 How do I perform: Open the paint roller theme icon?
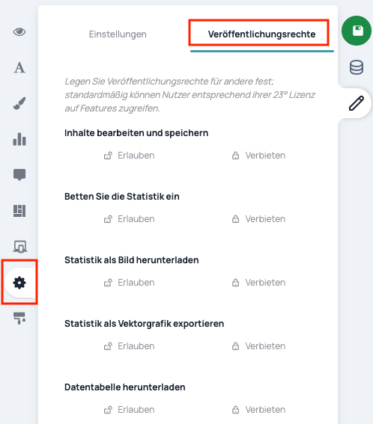point(19,318)
